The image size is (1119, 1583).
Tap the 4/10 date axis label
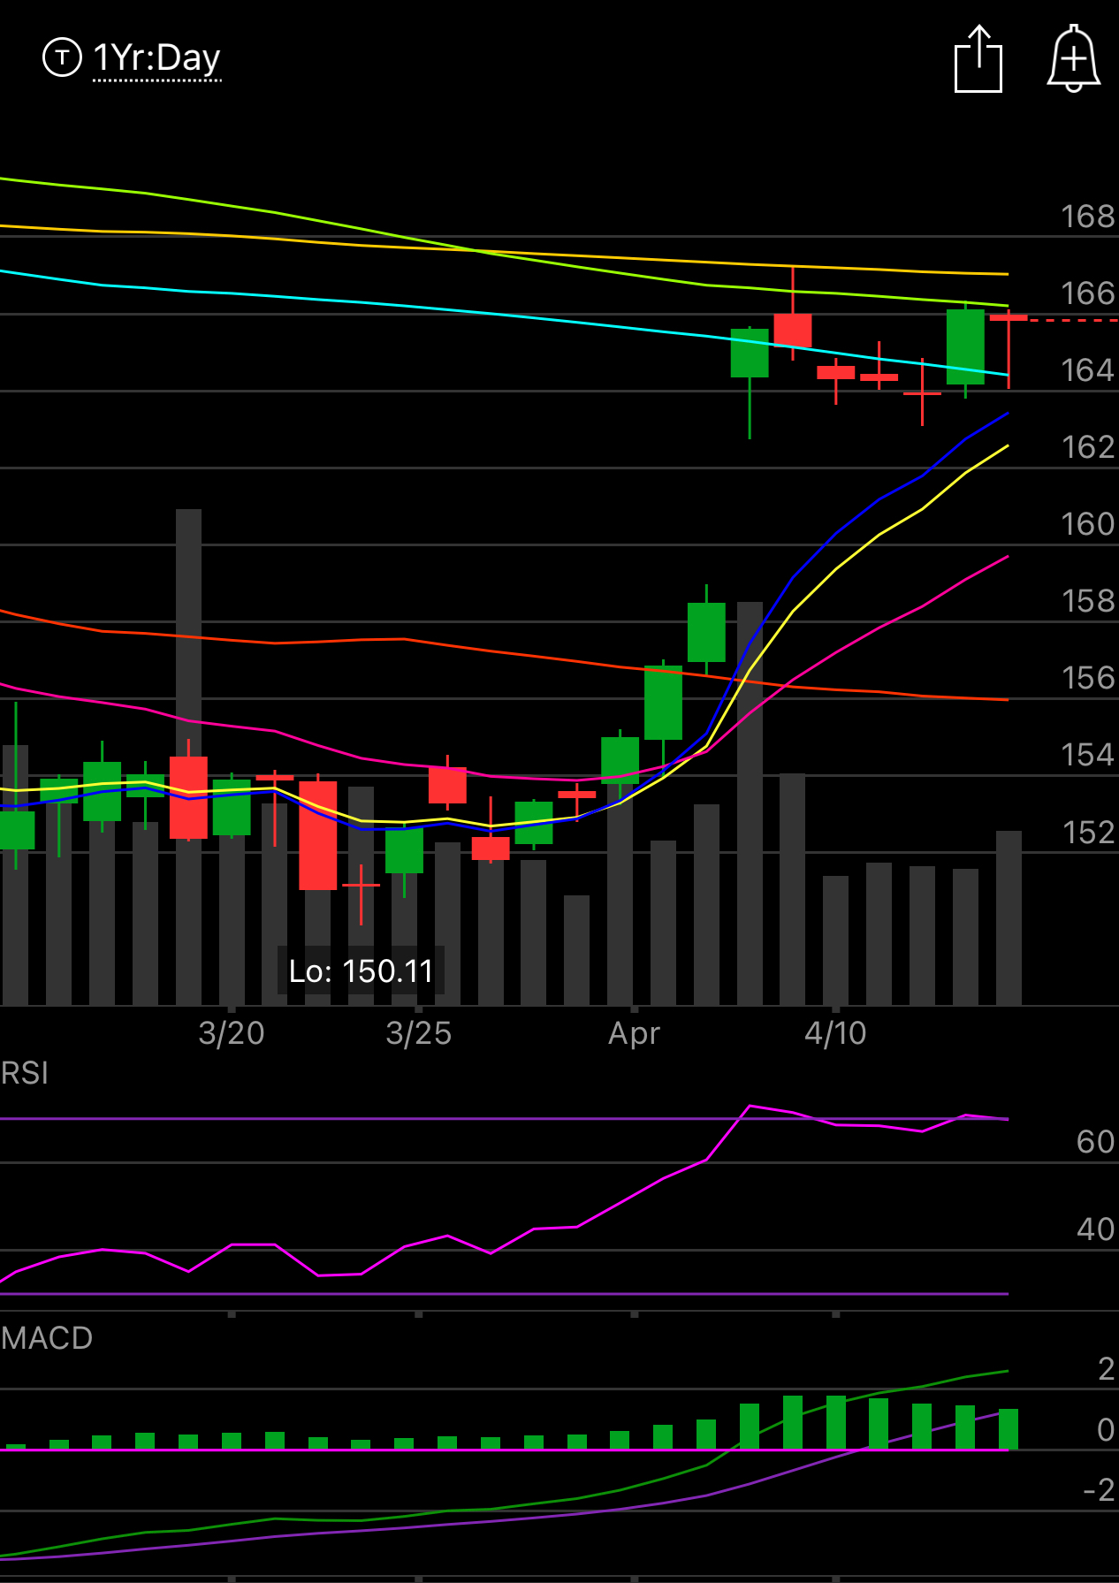click(836, 1032)
